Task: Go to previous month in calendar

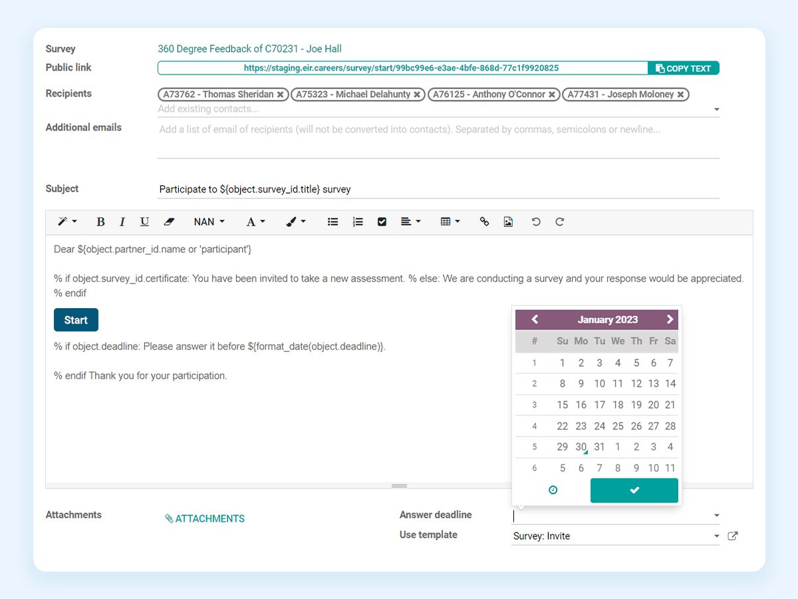Action: click(535, 319)
